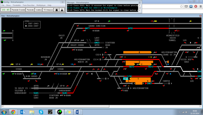Show hidden system tray icons
This screenshot has width=203, height=115.
click(179, 112)
